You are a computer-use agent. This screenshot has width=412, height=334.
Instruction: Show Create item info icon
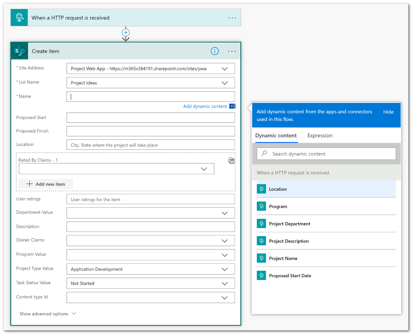pos(215,51)
